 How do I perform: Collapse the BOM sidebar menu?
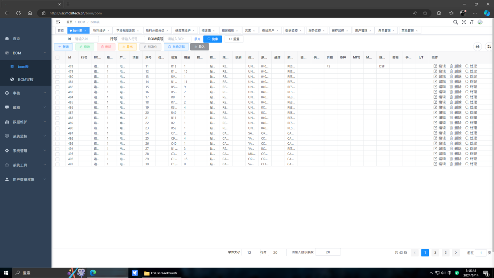(26, 53)
